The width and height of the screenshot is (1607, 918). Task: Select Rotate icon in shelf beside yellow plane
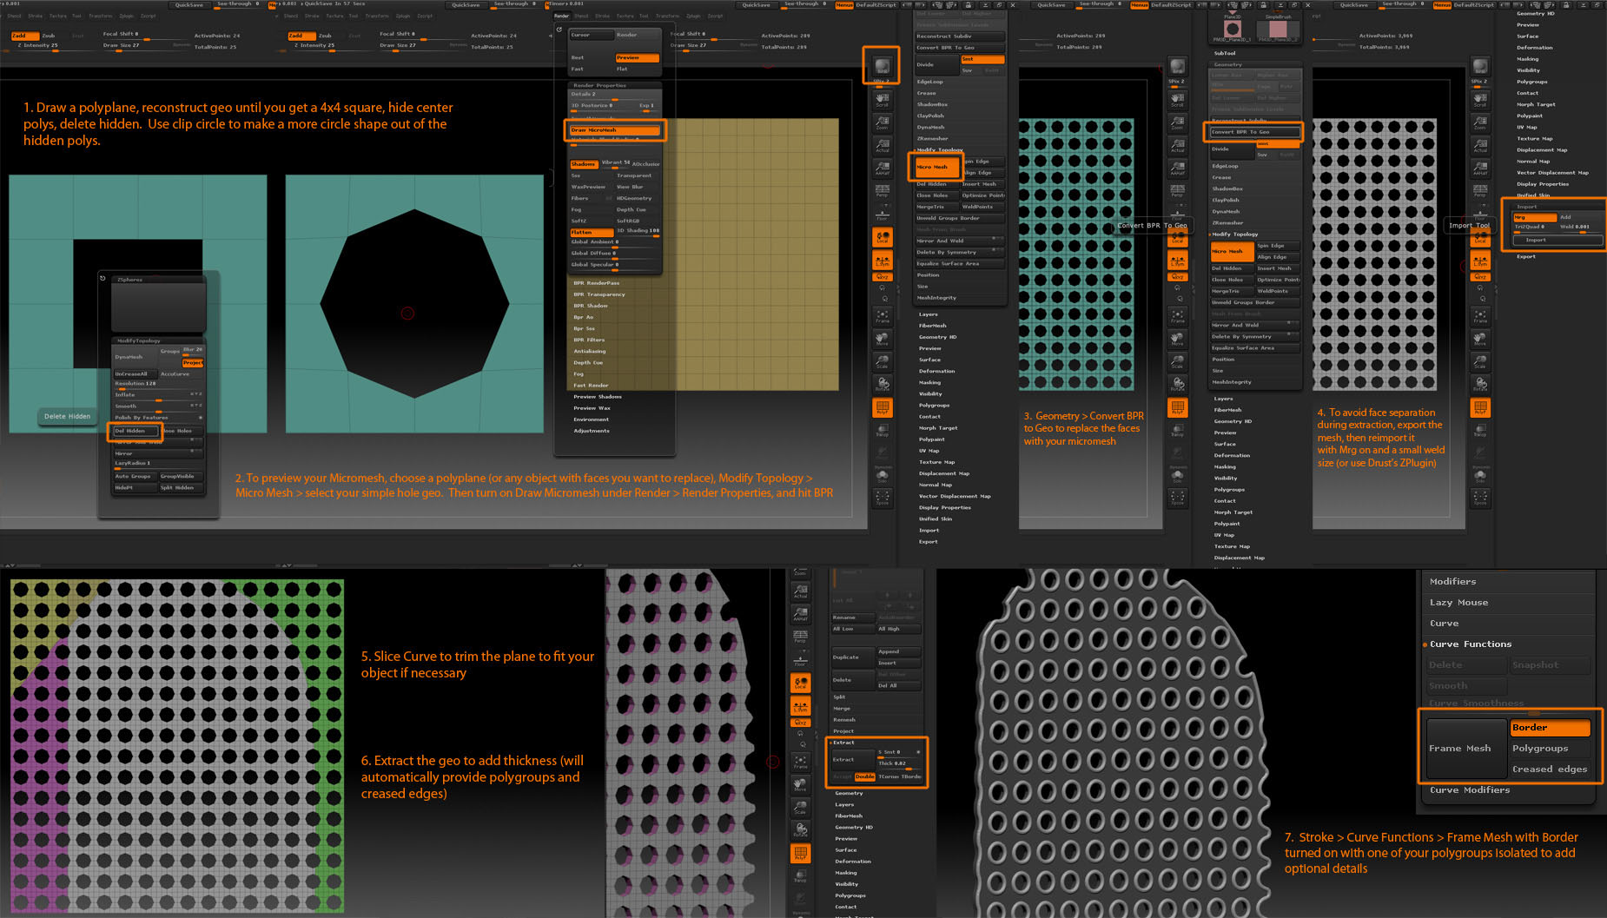(882, 385)
